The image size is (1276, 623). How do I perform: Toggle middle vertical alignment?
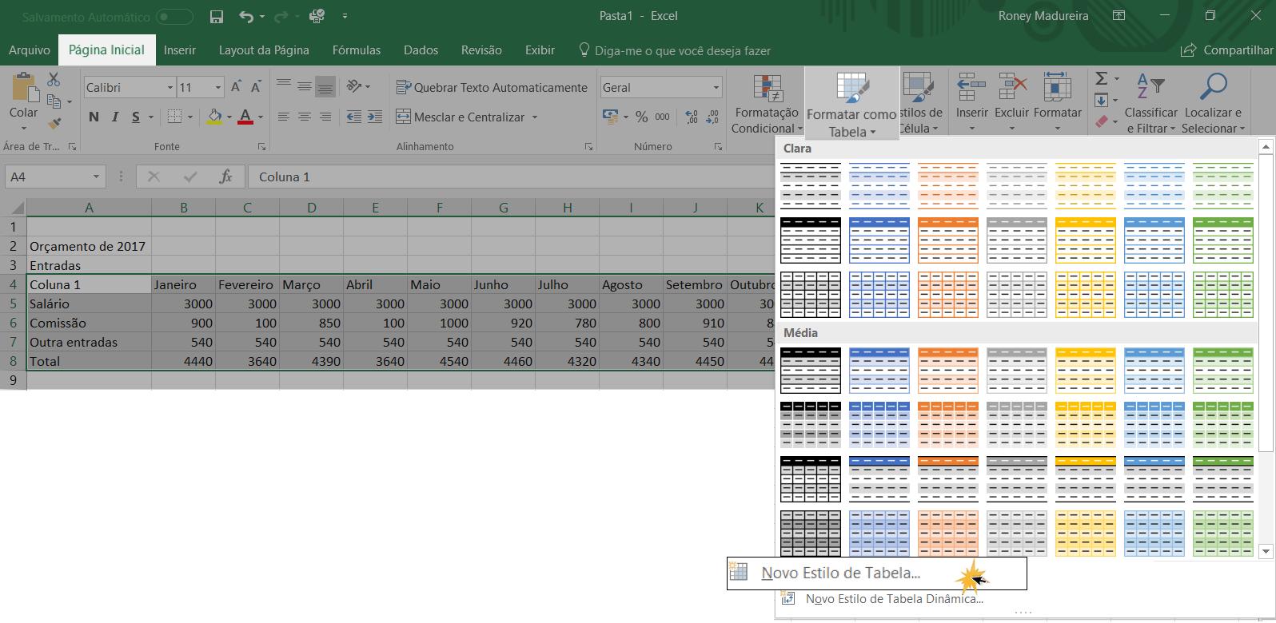tap(305, 87)
